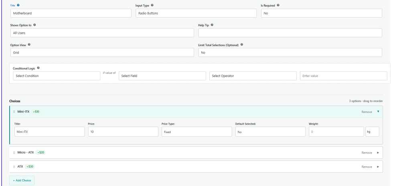393x186 pixels.
Task: Open the Select Field dropdown
Action: [162, 76]
